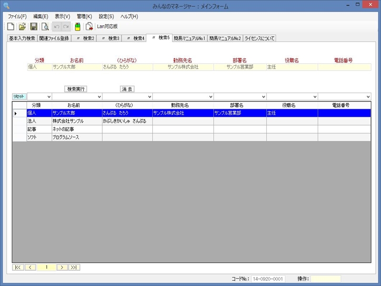Click the green and yellow toolbar icon
The height and width of the screenshot is (286, 381).
click(78, 27)
